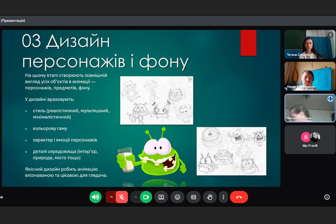
Task: Toggle the green camera button
Action: click(x=146, y=197)
